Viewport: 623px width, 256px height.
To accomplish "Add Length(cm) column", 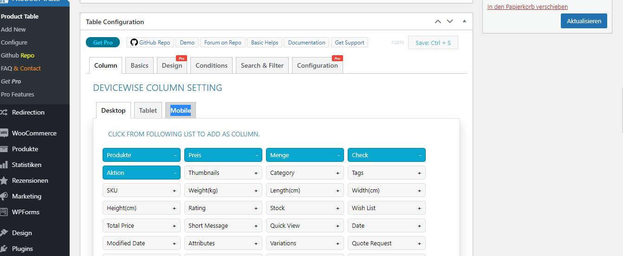I will 305,191.
